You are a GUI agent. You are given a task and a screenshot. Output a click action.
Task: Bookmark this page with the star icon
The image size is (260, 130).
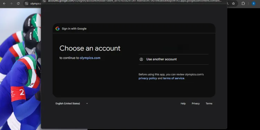[x=233, y=3]
